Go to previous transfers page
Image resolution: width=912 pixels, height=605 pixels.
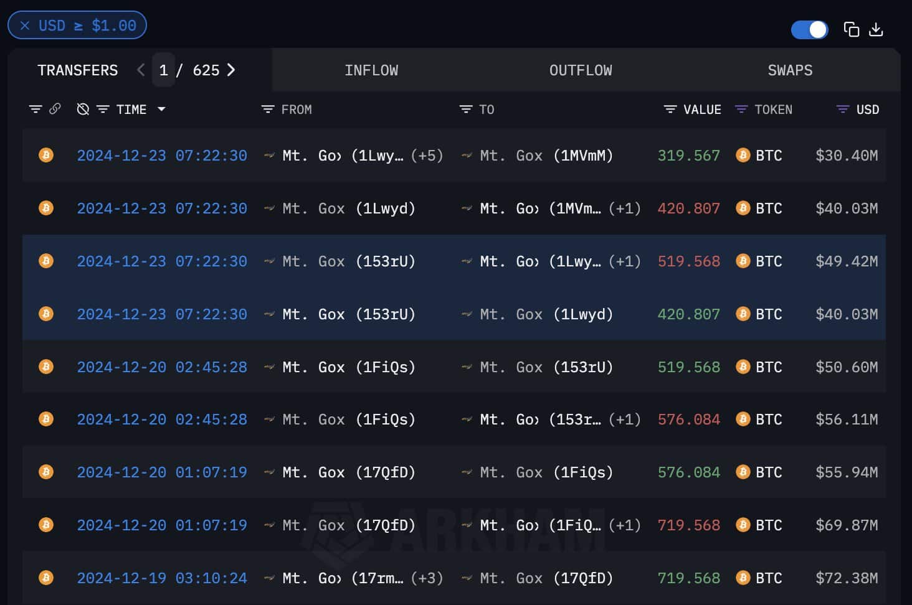pyautogui.click(x=141, y=70)
